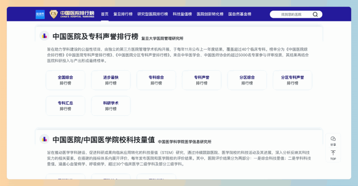This screenshot has height=186, width=358.
Task: Click the 中国医院排行榜 site title
Action: click(x=77, y=14)
